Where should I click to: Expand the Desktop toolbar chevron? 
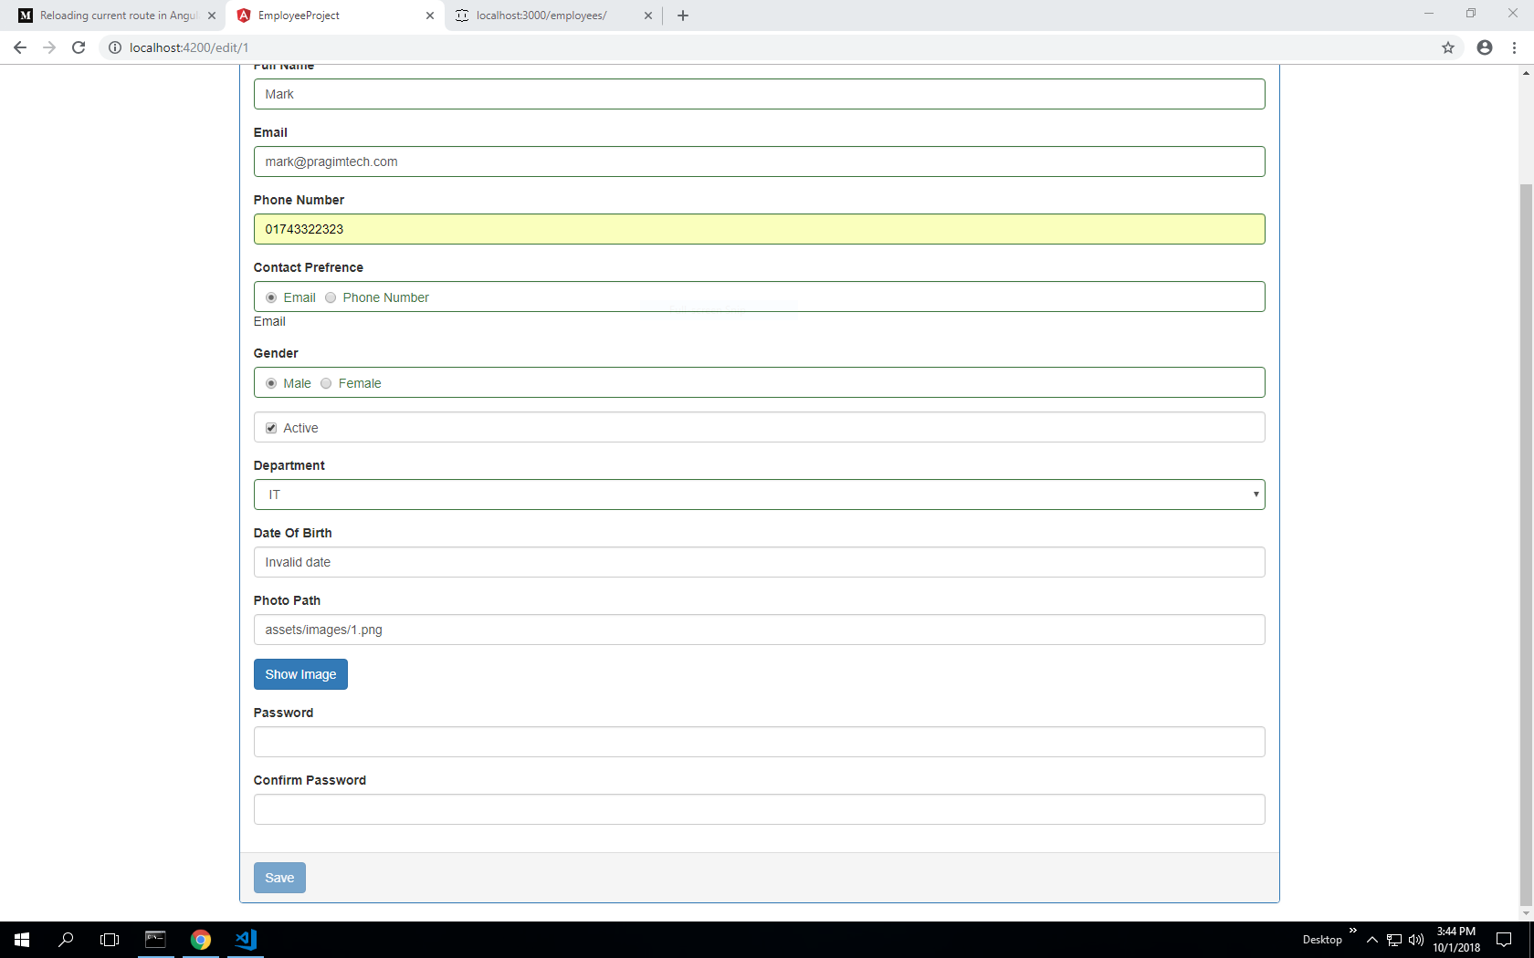pyautogui.click(x=1353, y=931)
